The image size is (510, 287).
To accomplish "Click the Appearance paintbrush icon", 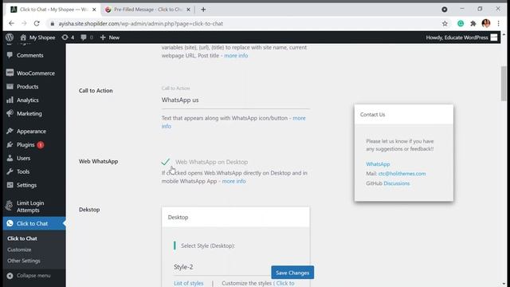I will [x=10, y=131].
